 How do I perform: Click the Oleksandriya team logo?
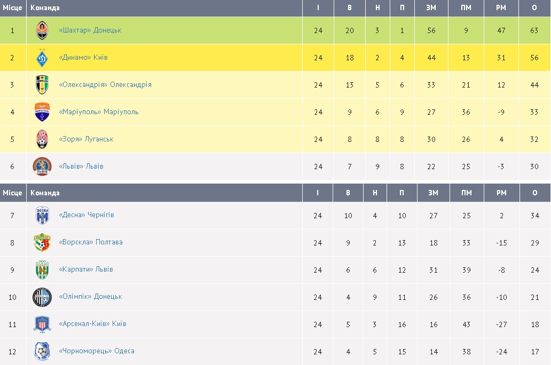(42, 85)
